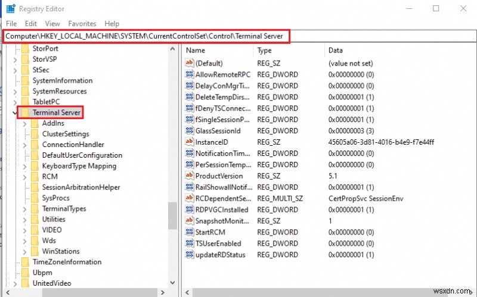477x297 pixels.
Task: Open the Favorites menu
Action: click(82, 24)
